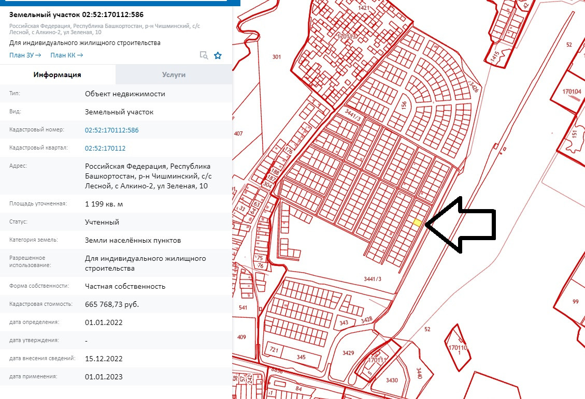Click the date 01.01.2023
Screen dimensions: 585x399
[x=104, y=377]
